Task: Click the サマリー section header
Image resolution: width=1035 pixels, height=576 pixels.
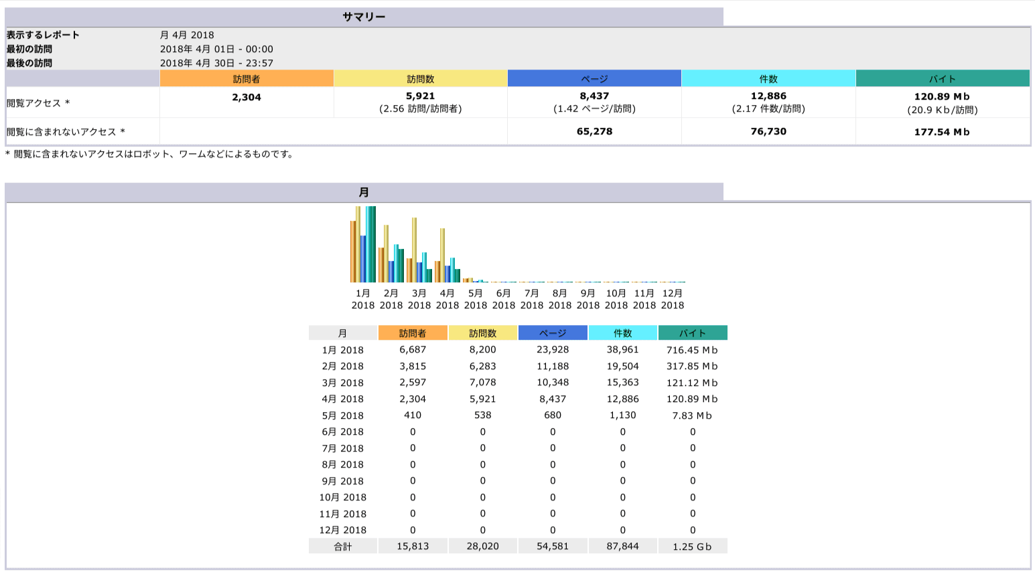Action: tap(364, 17)
